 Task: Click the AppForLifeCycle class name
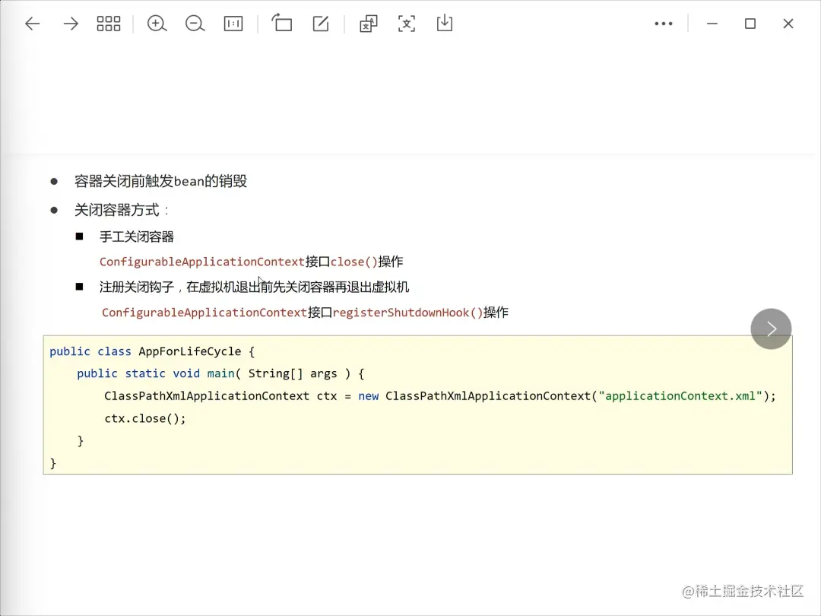pos(190,351)
